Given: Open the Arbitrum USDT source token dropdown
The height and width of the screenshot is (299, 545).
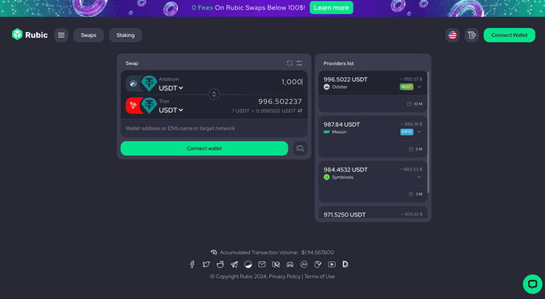Looking at the screenshot, I should pyautogui.click(x=171, y=88).
